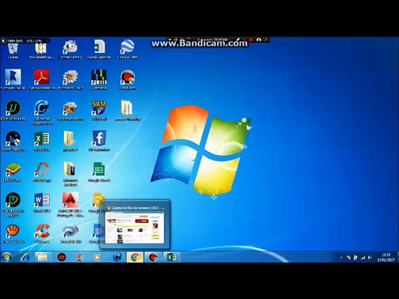Launch IObit Uninstaller desktop shortcut

13,110
